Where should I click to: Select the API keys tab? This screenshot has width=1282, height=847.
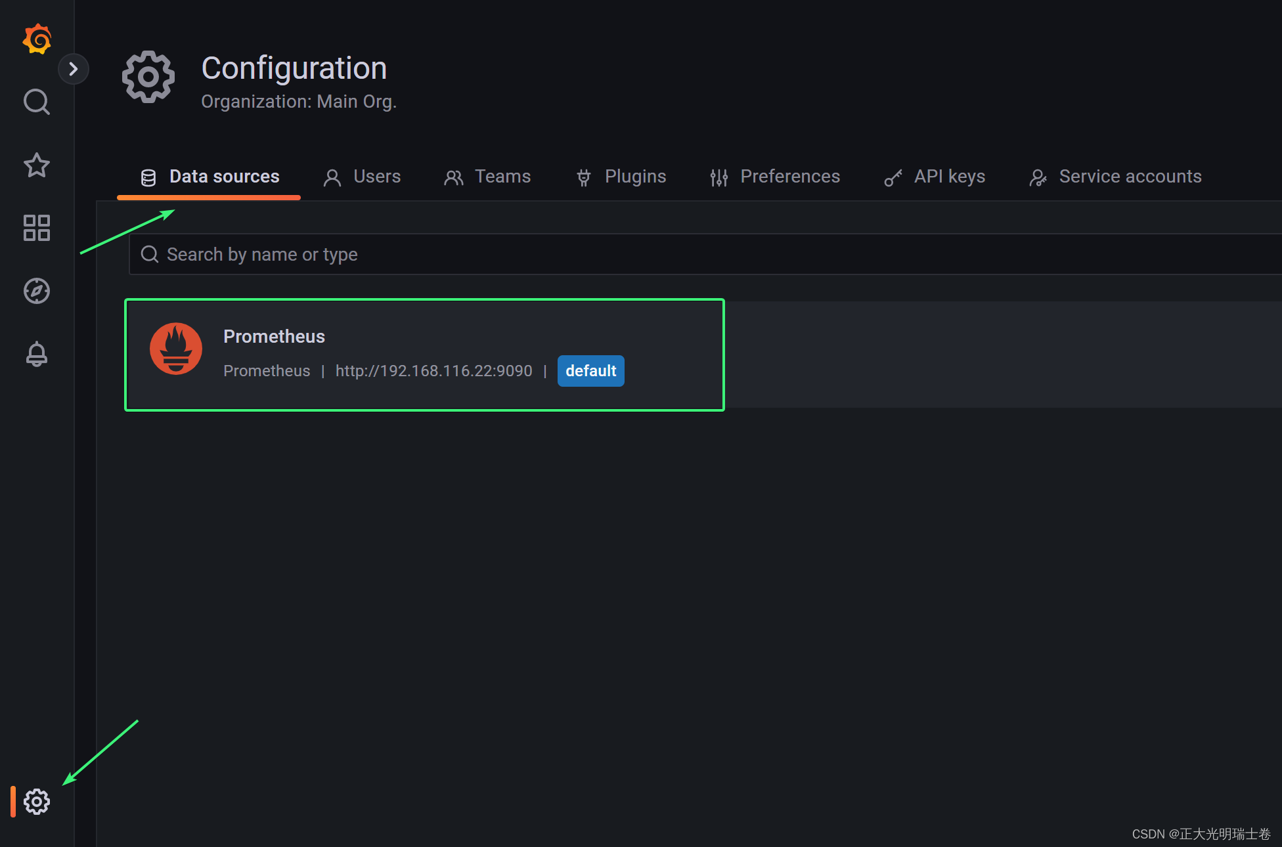point(935,177)
